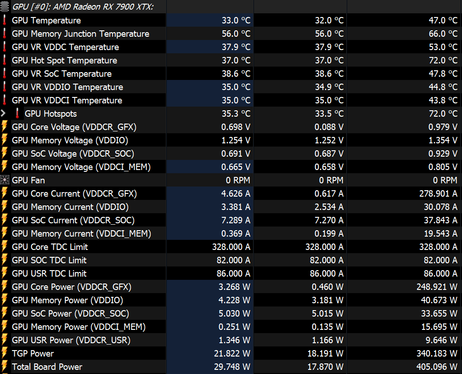Image resolution: width=462 pixels, height=374 pixels.
Task: Click lightning icon beside GPU Core Current (VDDCR_GFX)
Action: (5, 193)
